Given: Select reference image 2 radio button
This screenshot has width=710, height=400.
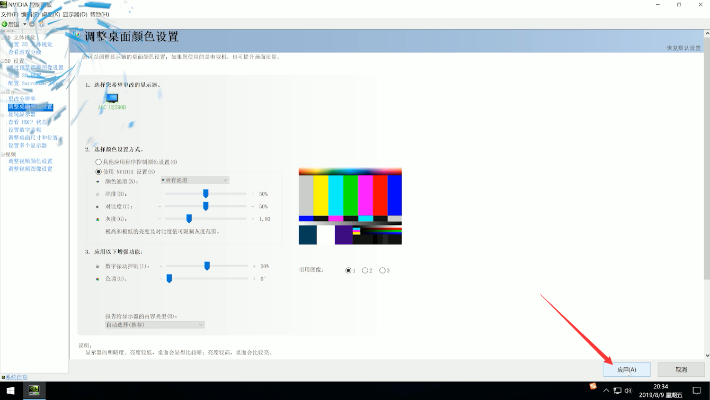Looking at the screenshot, I should (365, 270).
